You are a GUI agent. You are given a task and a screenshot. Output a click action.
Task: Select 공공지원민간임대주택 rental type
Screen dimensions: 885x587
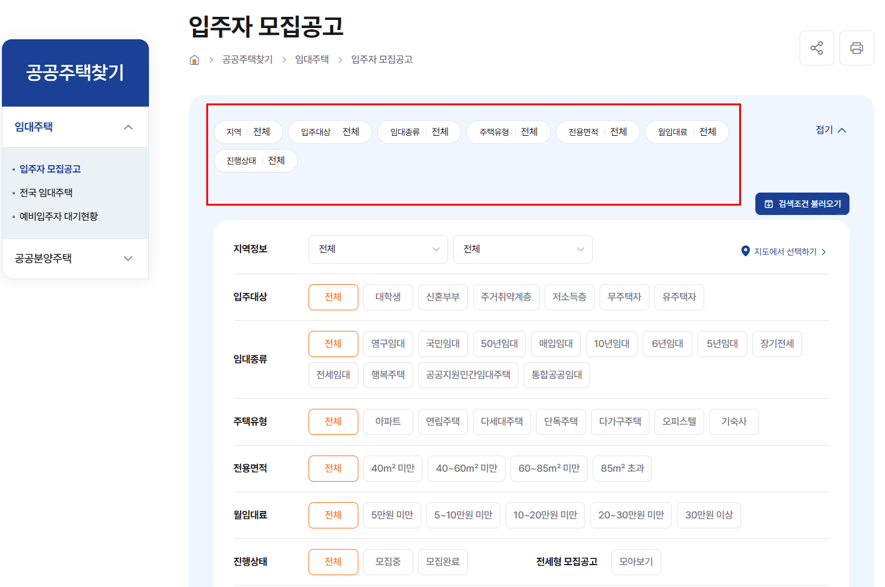tap(468, 375)
